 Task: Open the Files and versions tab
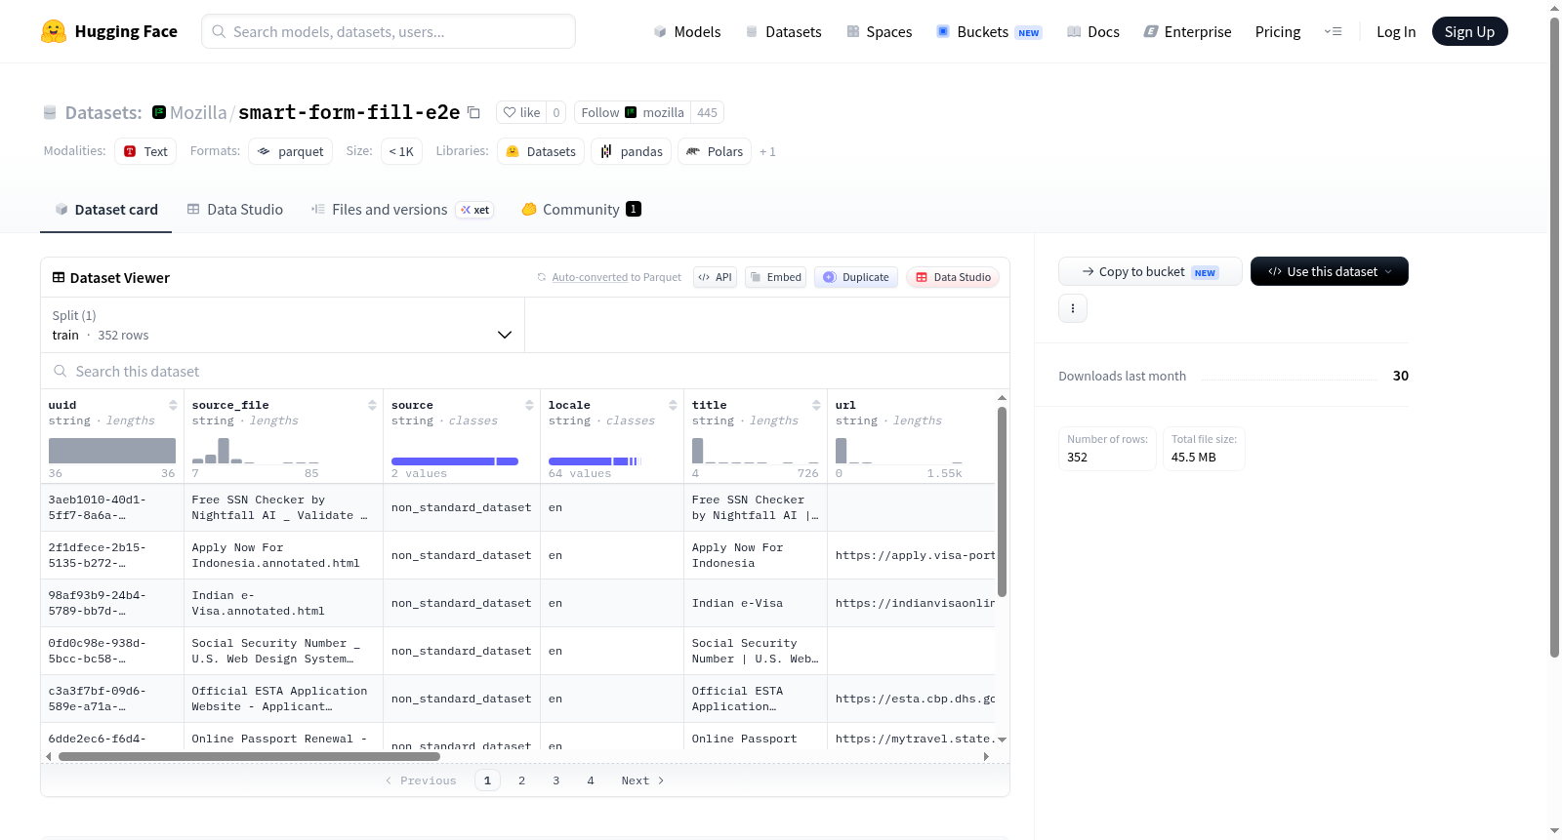(x=402, y=210)
